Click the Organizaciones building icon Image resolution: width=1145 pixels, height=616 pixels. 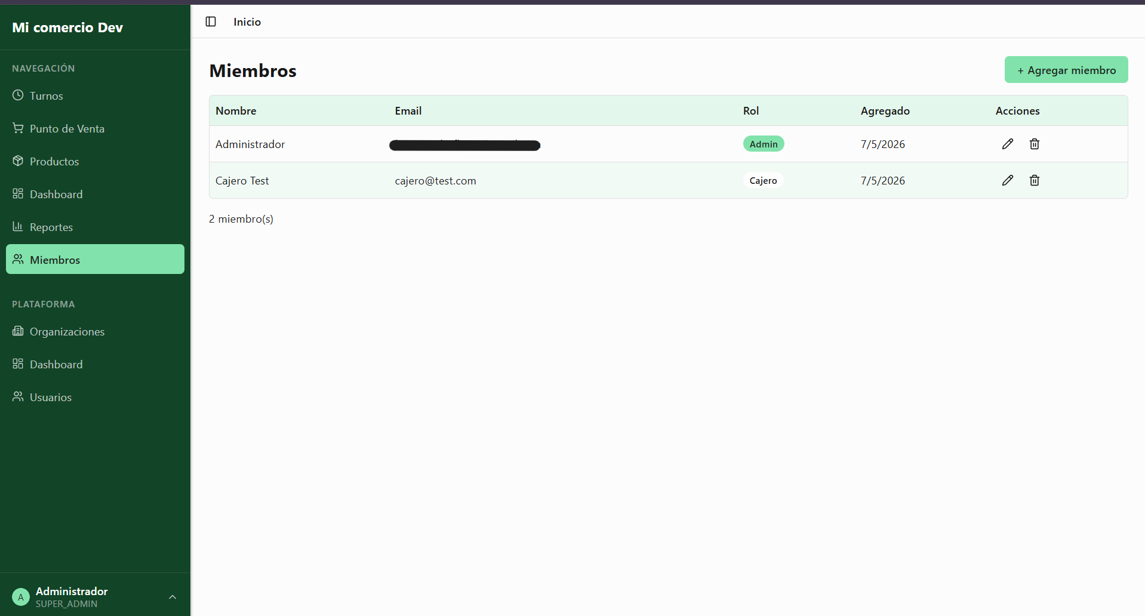(x=18, y=331)
